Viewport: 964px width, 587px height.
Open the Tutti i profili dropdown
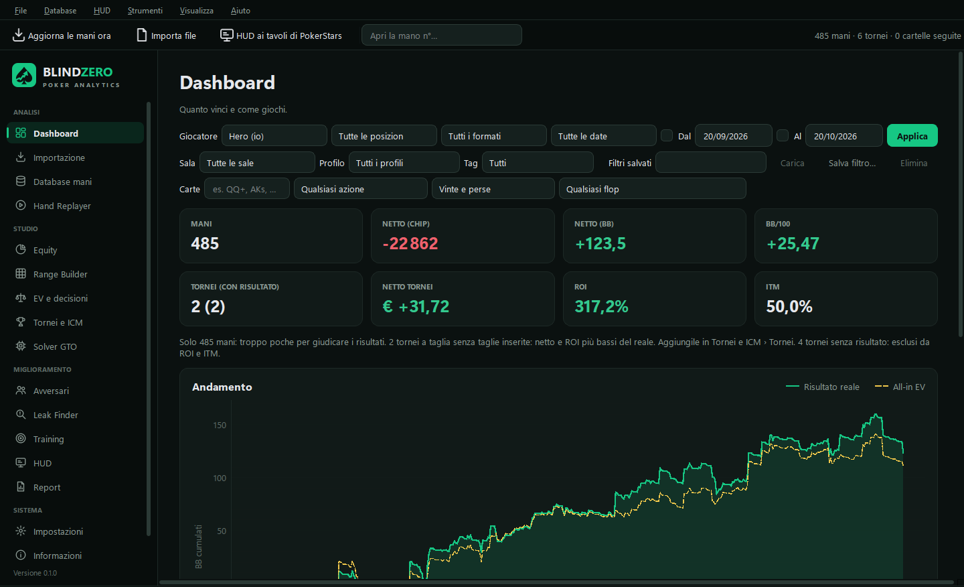[404, 162]
